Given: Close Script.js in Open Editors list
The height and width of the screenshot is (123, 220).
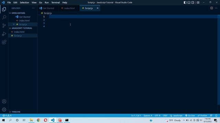Looking at the screenshot, I should pos(14,24).
